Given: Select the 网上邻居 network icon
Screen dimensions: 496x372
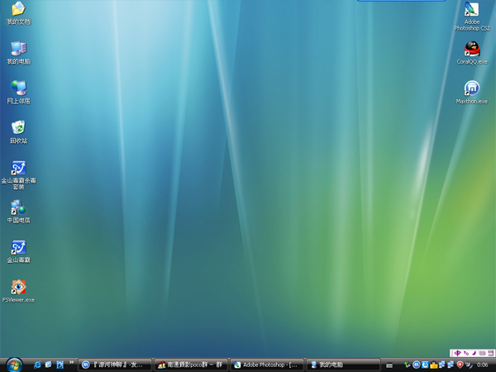Looking at the screenshot, I should tap(18, 88).
